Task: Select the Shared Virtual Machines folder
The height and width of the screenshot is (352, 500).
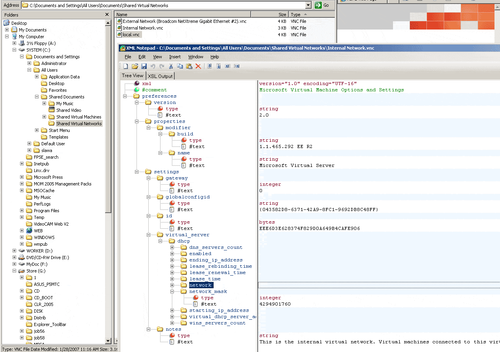Action: tap(78, 117)
